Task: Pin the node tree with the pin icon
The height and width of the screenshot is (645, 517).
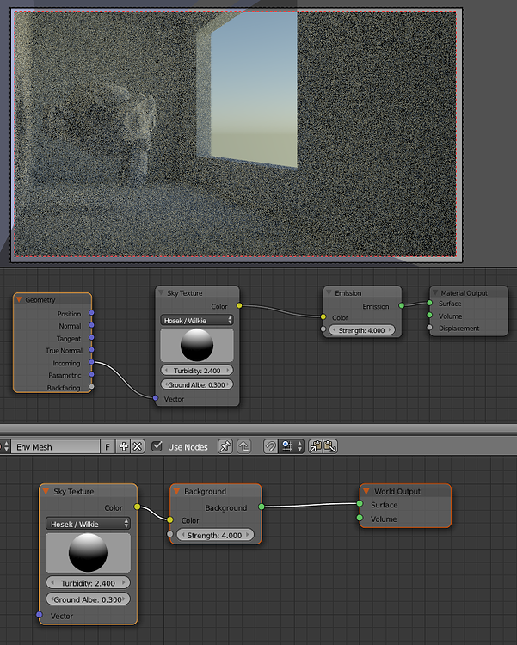Action: tap(225, 446)
